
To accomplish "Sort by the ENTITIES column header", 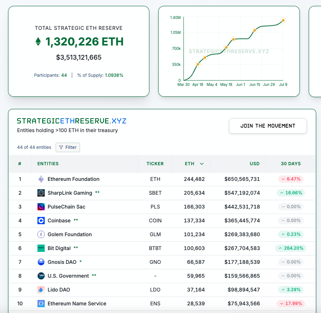I will (48, 164).
